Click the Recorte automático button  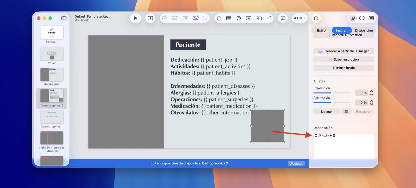click(344, 35)
